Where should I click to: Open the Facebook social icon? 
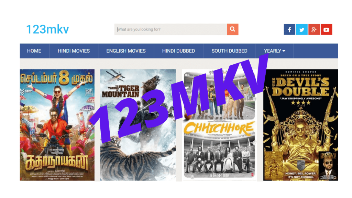tap(289, 30)
